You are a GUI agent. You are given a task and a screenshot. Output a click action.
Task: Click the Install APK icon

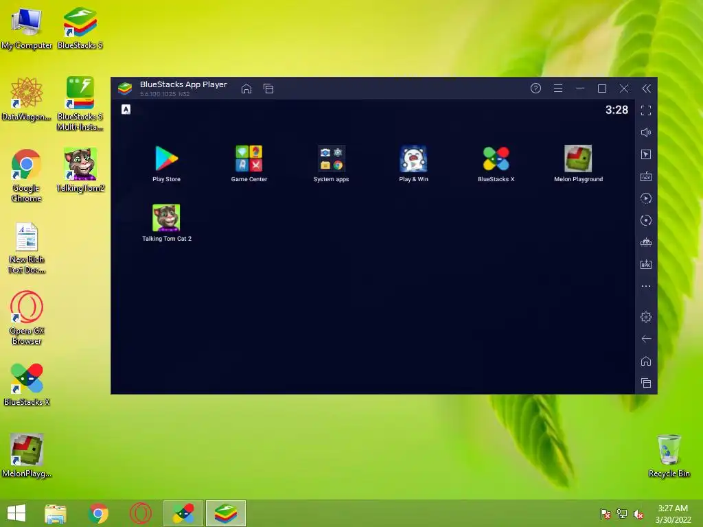pyautogui.click(x=645, y=264)
